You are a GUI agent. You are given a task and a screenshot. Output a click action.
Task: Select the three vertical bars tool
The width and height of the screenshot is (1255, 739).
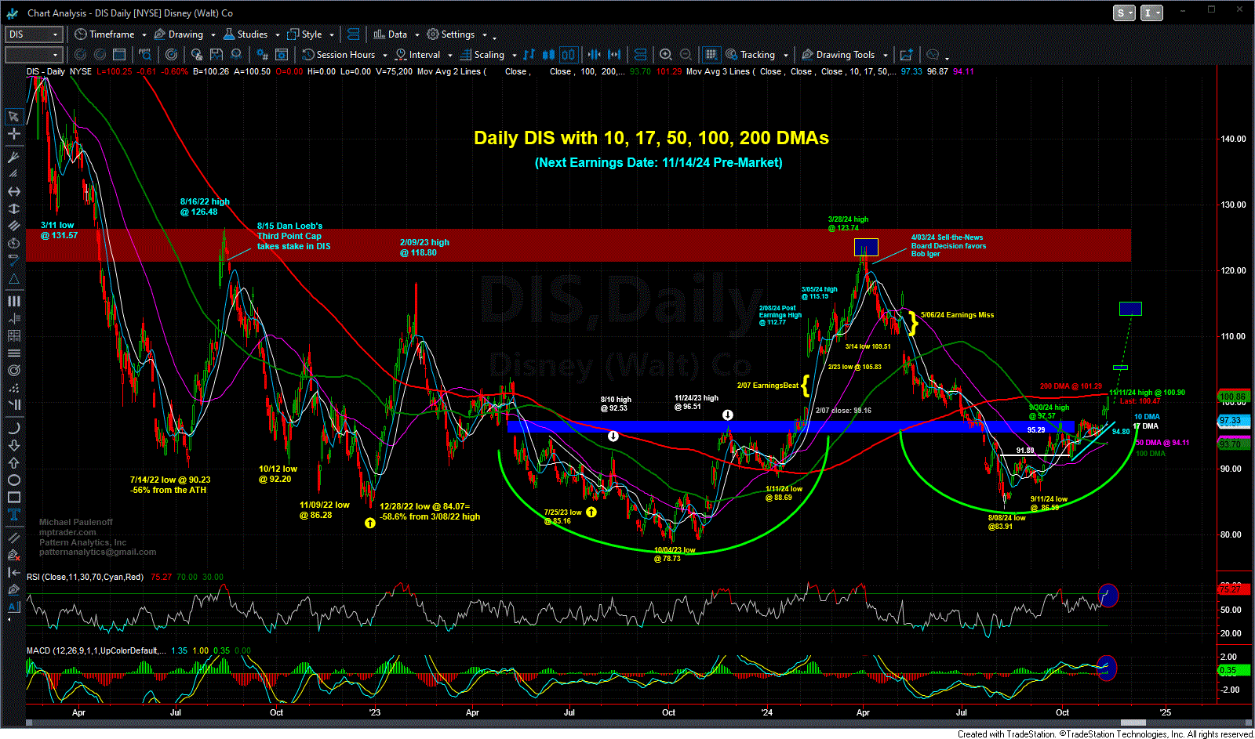(x=13, y=301)
